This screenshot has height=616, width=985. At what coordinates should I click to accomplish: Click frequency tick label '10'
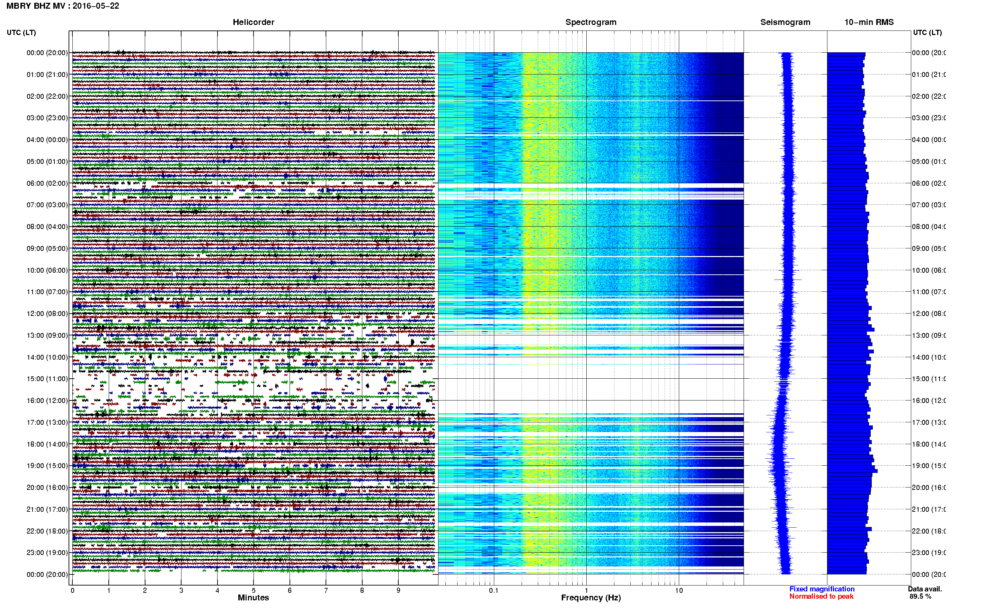pyautogui.click(x=679, y=590)
